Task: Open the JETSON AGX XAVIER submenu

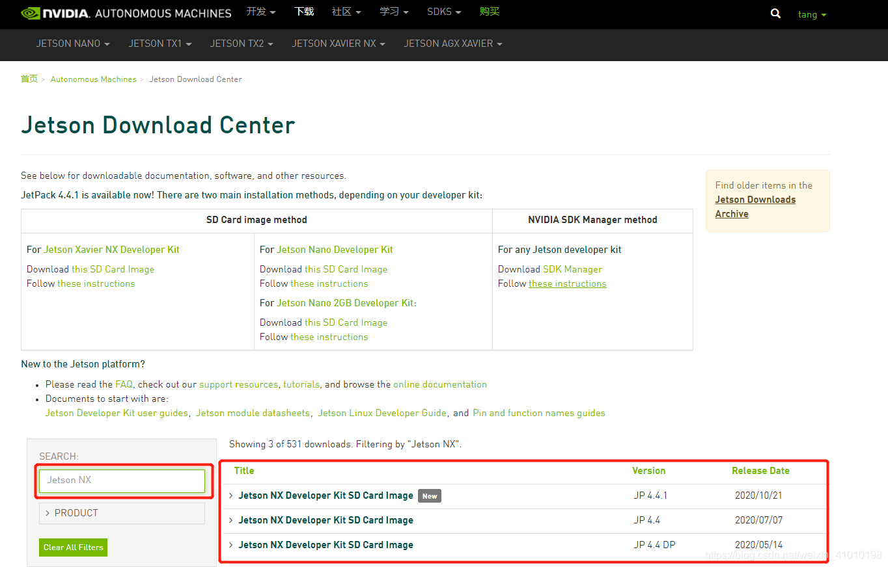Action: tap(453, 44)
